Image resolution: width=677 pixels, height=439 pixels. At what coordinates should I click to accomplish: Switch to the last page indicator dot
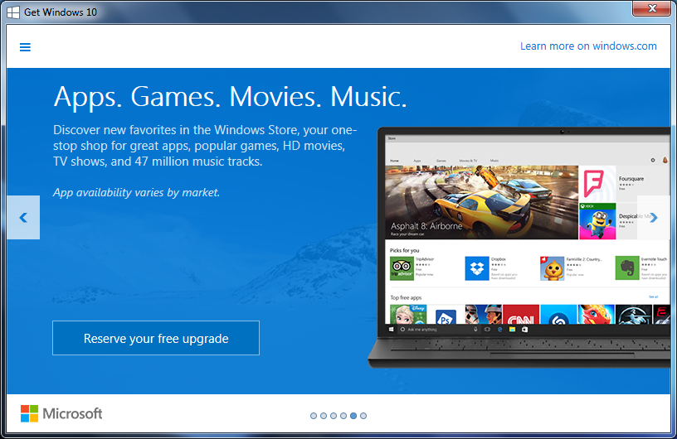point(363,416)
